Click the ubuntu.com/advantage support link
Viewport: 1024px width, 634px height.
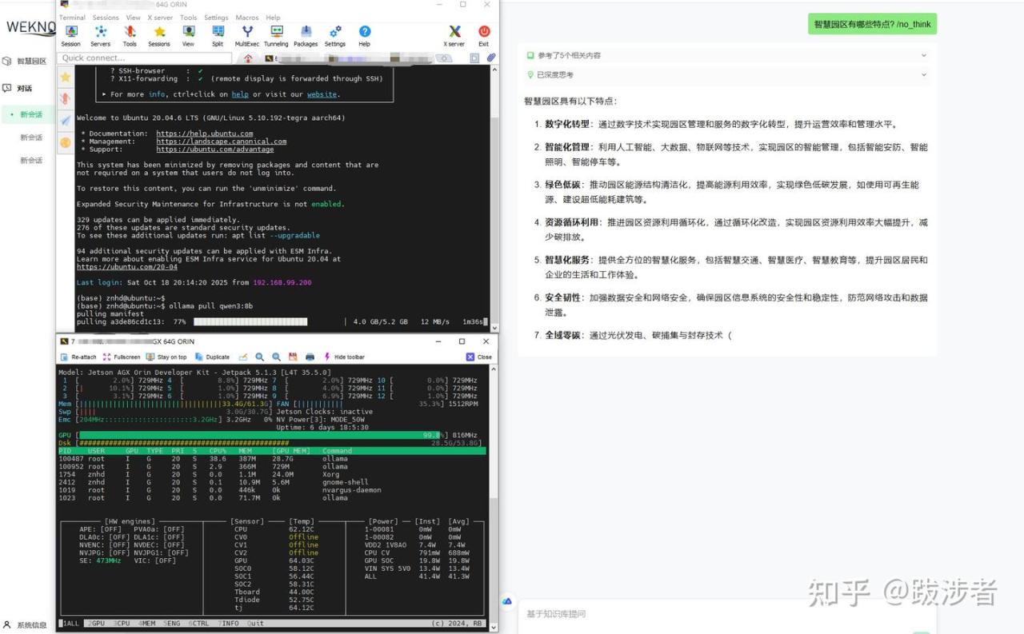[x=214, y=150]
